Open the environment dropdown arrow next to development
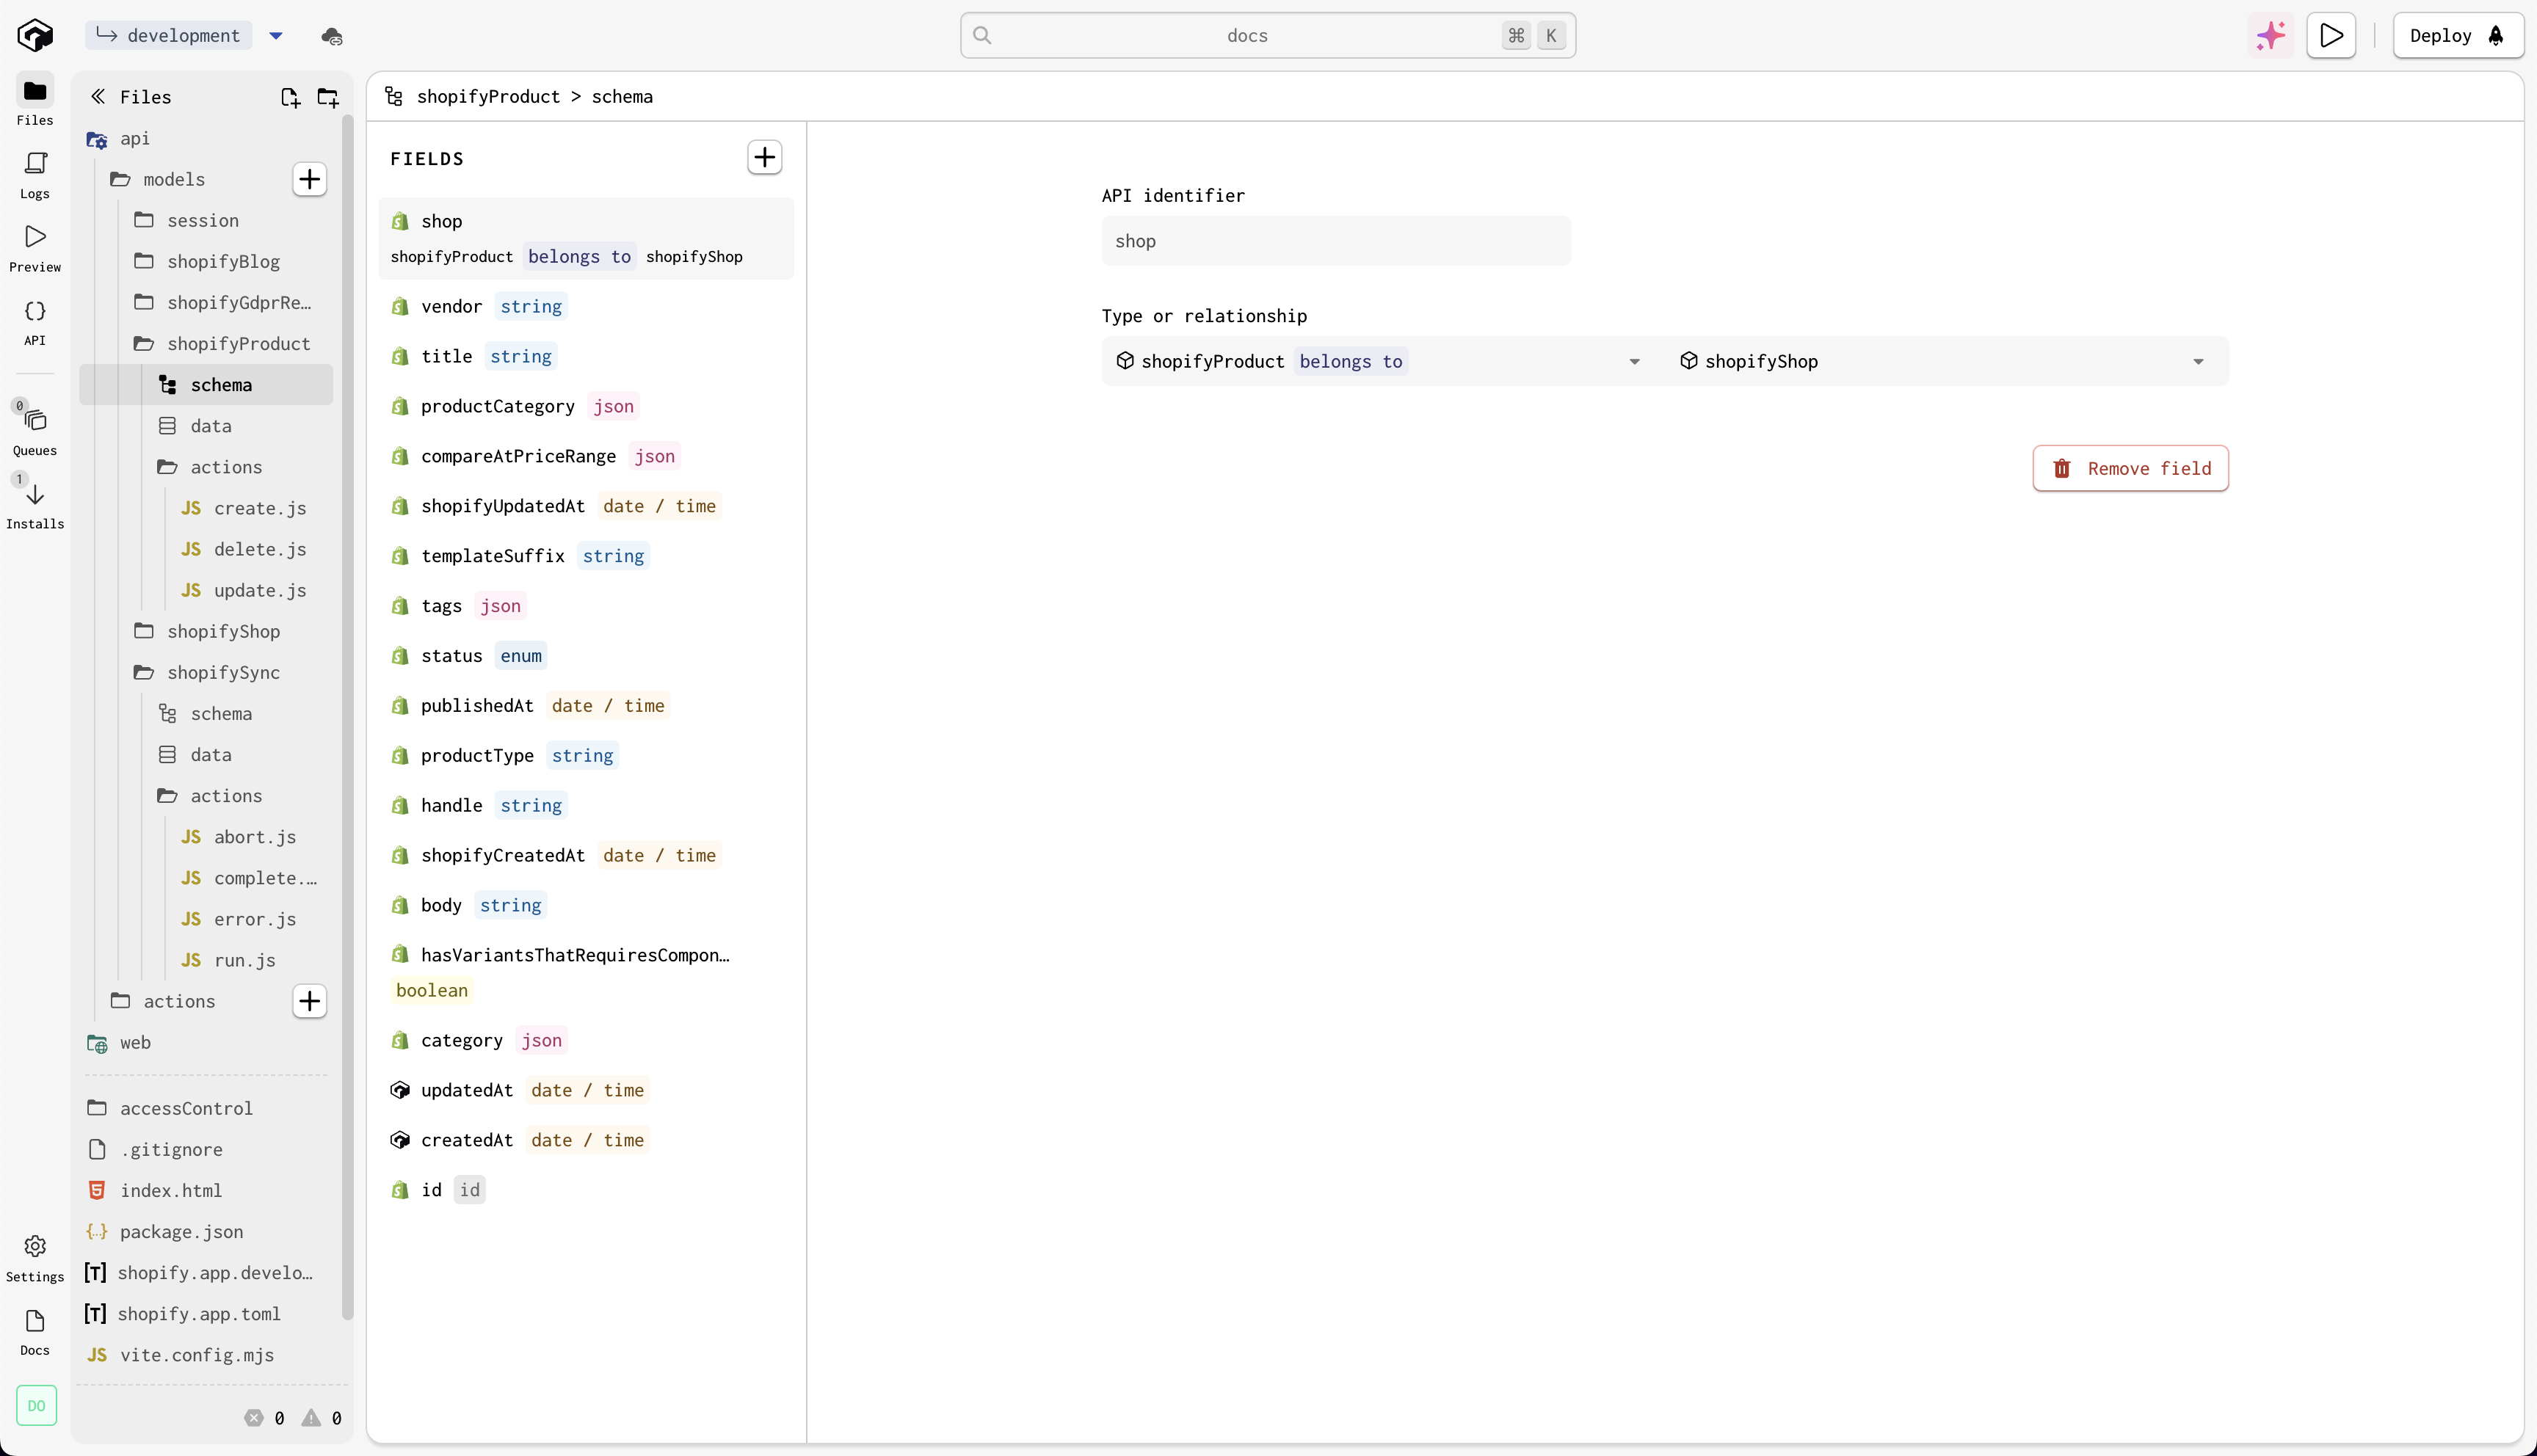Screen dimensions: 2537x1456 click(x=276, y=36)
